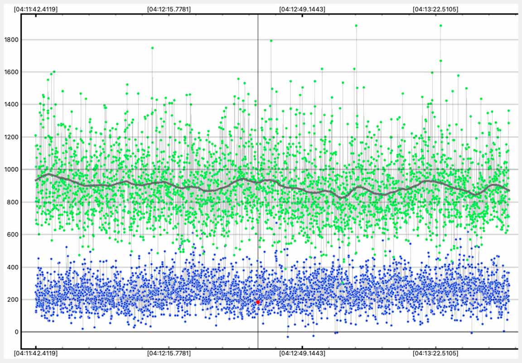Viewport: 522px width, 363px height.
Task: Click the 1800 label on the y-axis
Action: click(10, 40)
